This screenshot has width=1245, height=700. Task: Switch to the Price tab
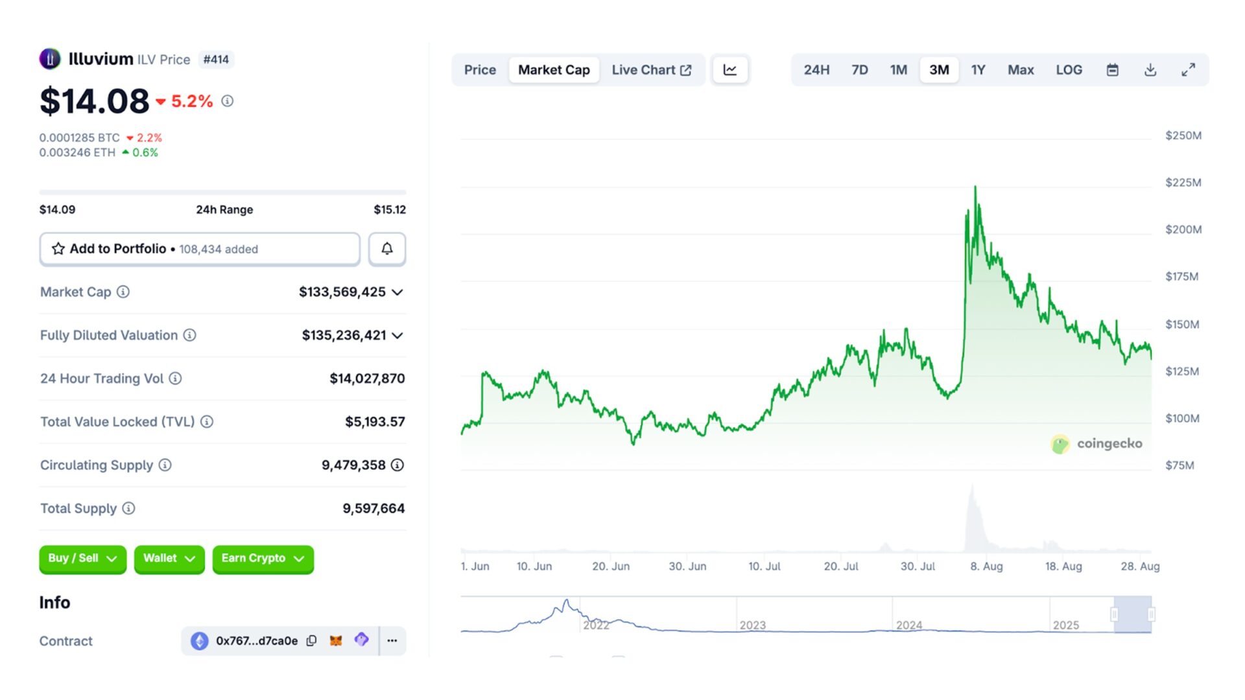pos(480,70)
